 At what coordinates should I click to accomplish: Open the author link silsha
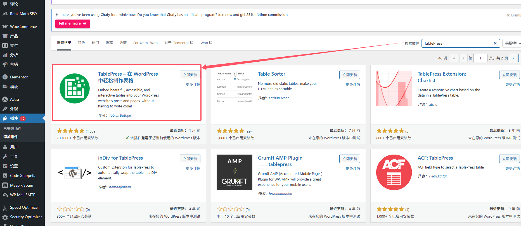(x=433, y=104)
